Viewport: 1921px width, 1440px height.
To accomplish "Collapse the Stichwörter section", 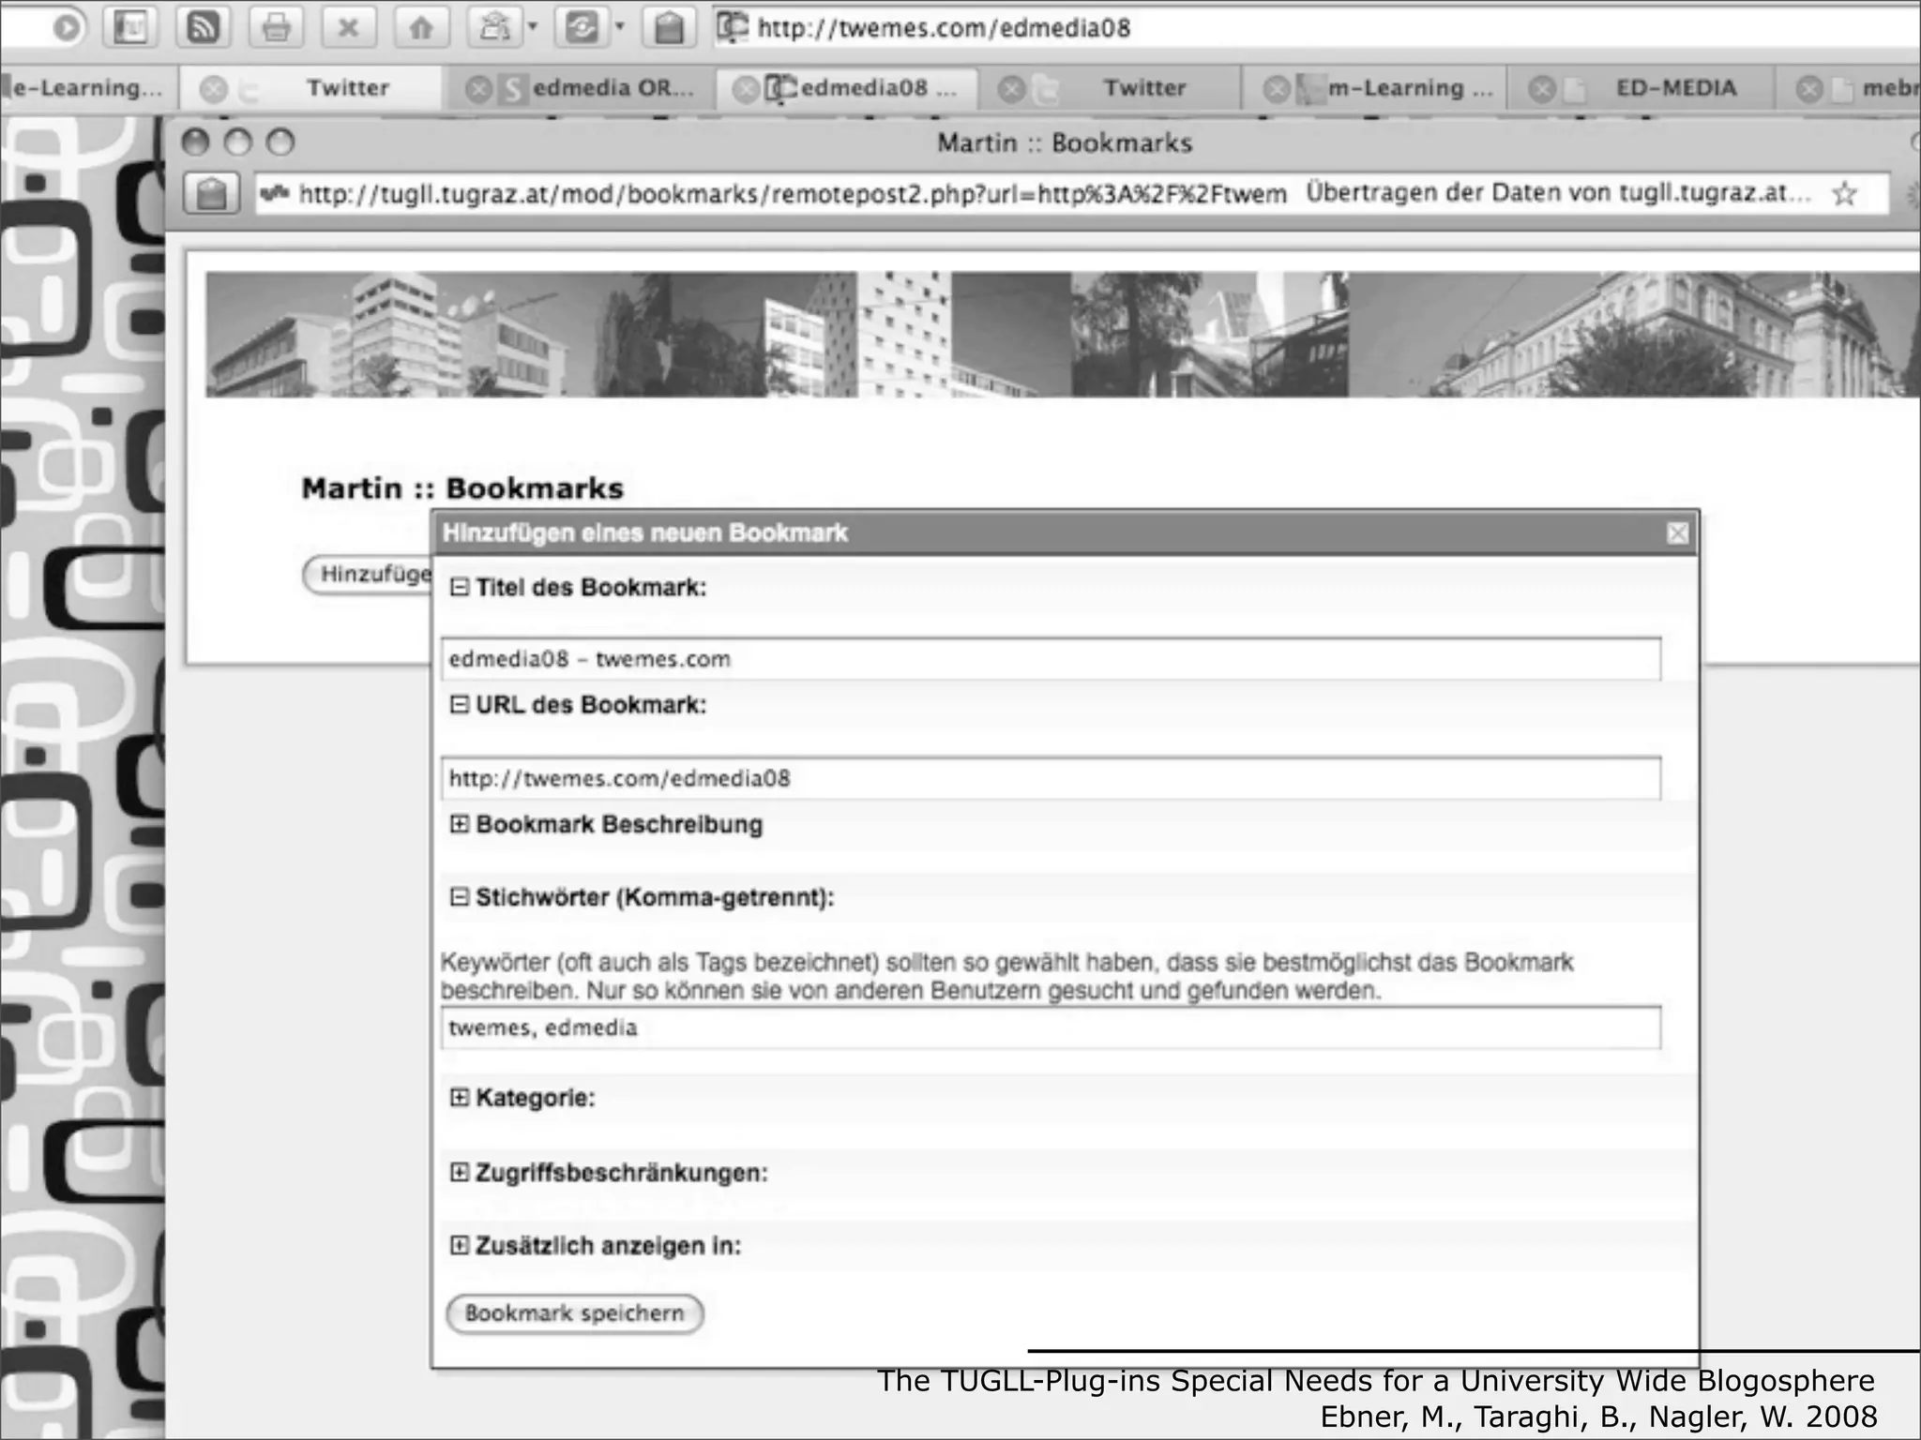I will (459, 897).
